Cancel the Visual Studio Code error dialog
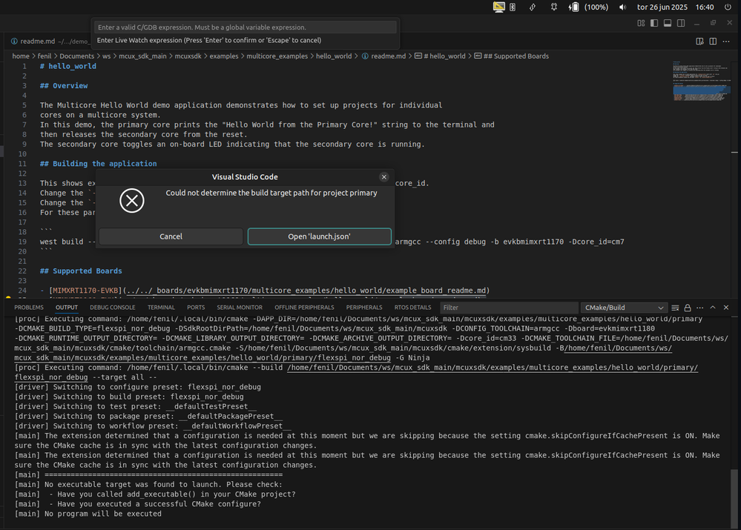Viewport: 741px width, 530px height. pos(171,236)
